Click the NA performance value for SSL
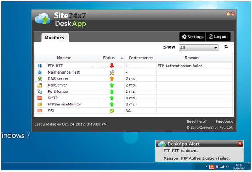 pos(128,111)
